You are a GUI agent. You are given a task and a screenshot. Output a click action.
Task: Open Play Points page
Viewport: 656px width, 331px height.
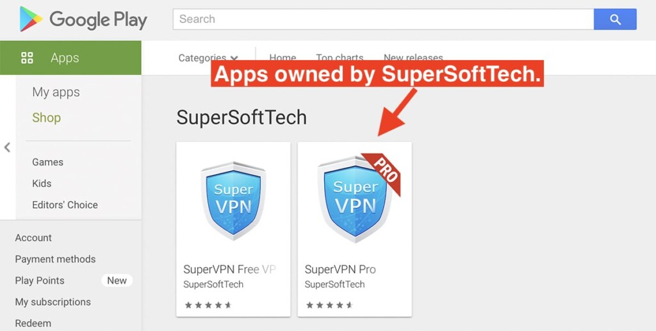click(40, 280)
